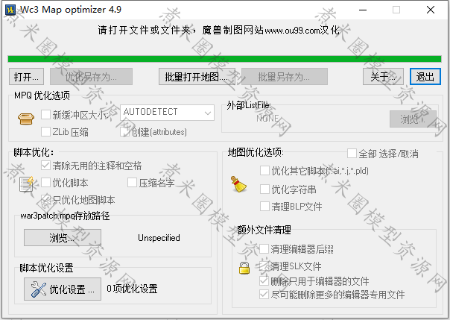
Task: Click the broom icon in map optimization options
Action: coord(238,184)
